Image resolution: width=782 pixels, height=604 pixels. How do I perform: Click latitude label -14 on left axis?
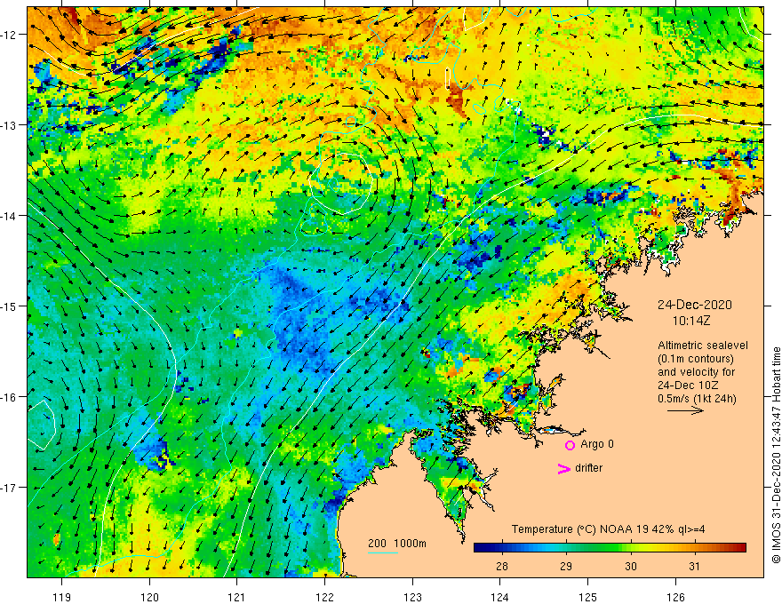click(x=9, y=216)
